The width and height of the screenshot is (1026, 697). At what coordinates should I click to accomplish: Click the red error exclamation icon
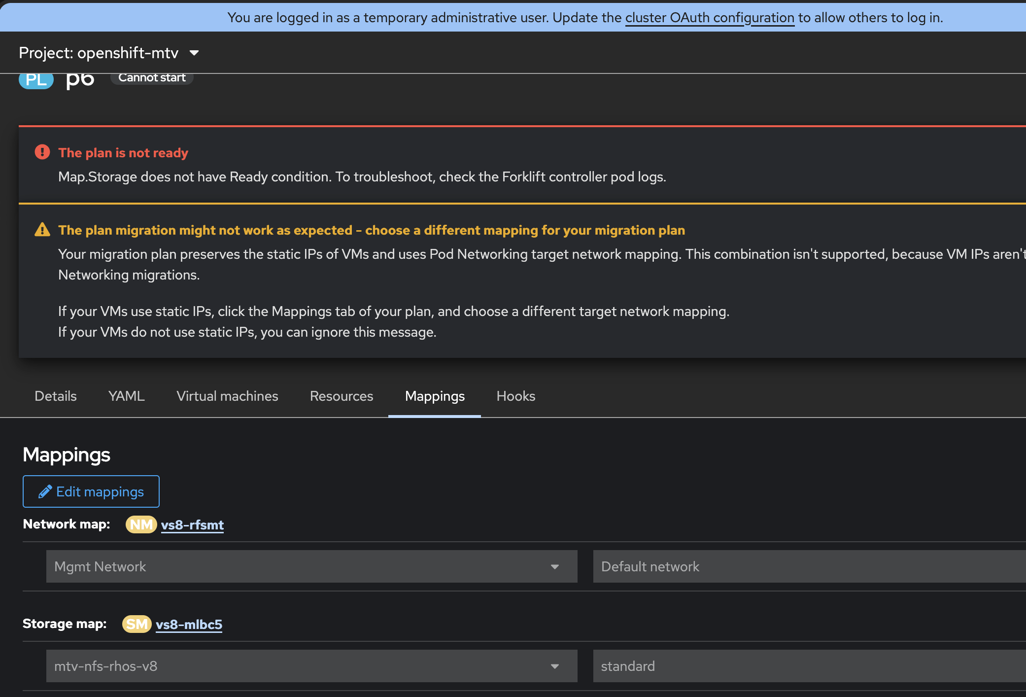pos(42,152)
